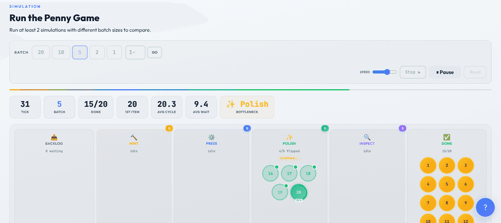Click the Tick counter showing 31
This screenshot has width=501, height=223.
(x=25, y=107)
